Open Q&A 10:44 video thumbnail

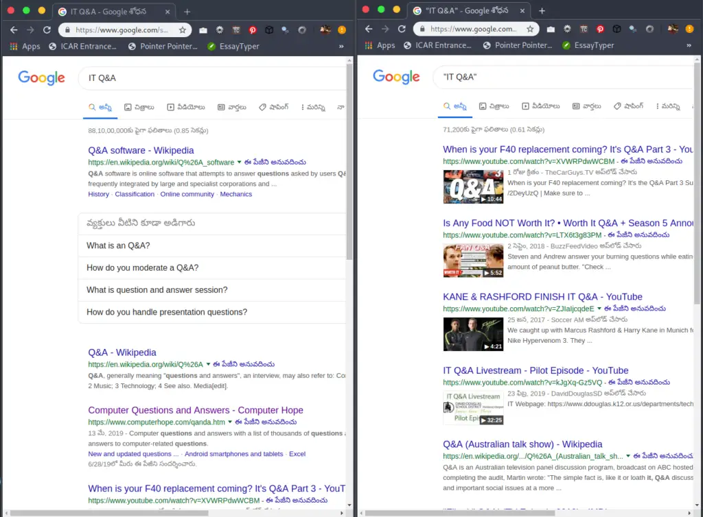click(473, 187)
